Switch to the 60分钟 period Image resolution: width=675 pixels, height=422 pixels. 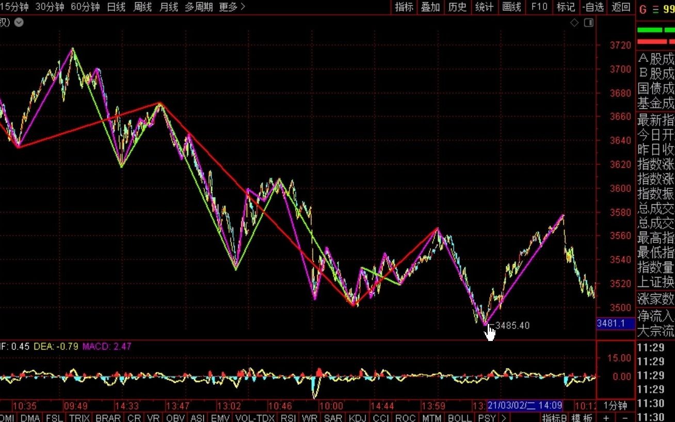point(85,7)
